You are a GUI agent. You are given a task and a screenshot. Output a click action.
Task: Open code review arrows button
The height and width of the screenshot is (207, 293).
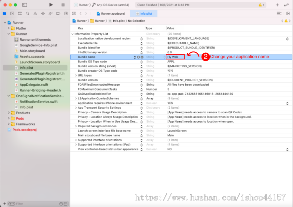click(286, 5)
